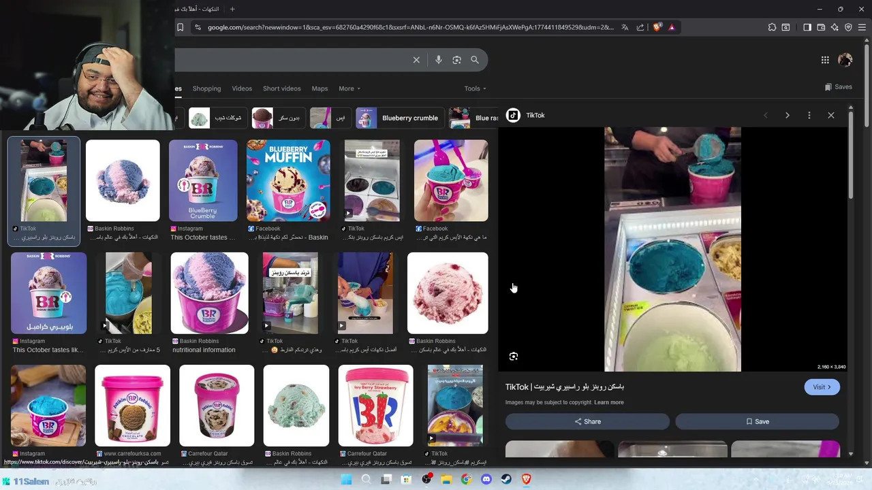Open site settings icon in address bar
872x490 pixels.
[198, 27]
